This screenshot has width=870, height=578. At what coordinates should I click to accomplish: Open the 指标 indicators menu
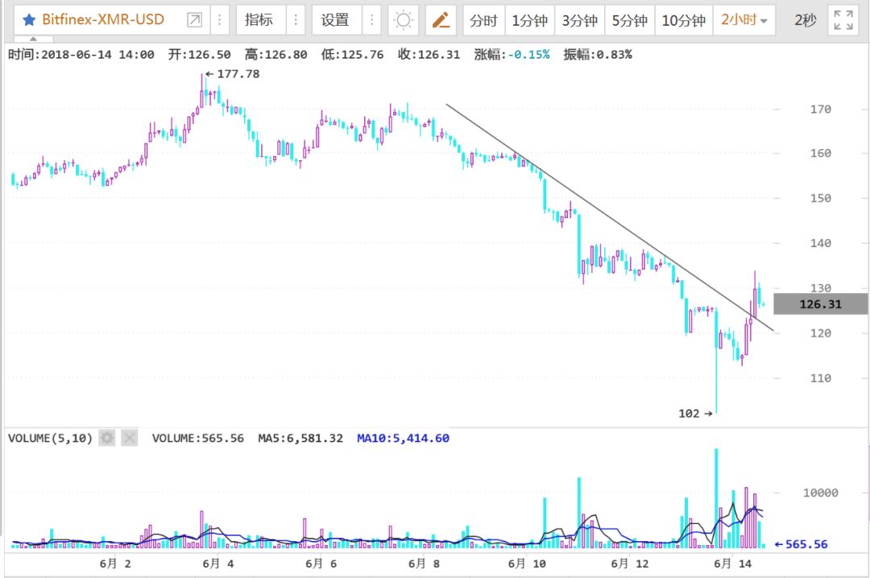tap(259, 20)
